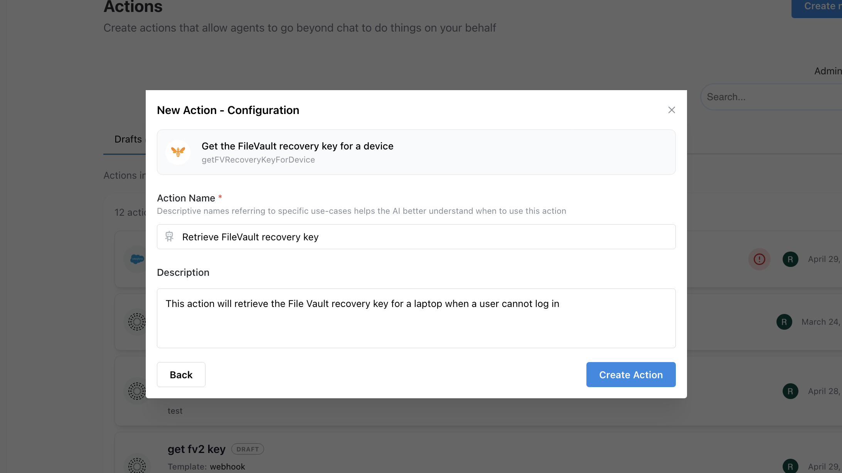Switch to the Drafts tab
The image size is (842, 473).
(128, 139)
